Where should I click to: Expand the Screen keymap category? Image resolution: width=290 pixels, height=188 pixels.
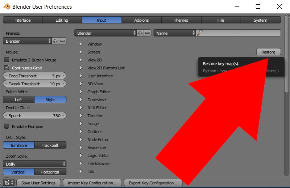click(81, 52)
